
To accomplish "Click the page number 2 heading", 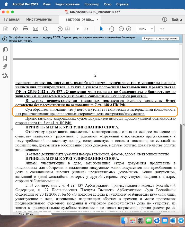I will point(95,75).
